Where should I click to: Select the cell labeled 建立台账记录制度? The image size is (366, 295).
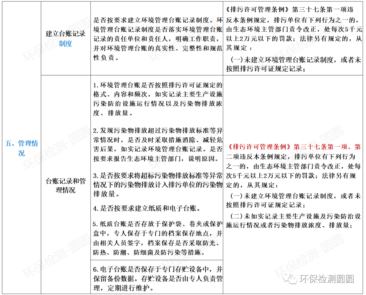(65, 37)
